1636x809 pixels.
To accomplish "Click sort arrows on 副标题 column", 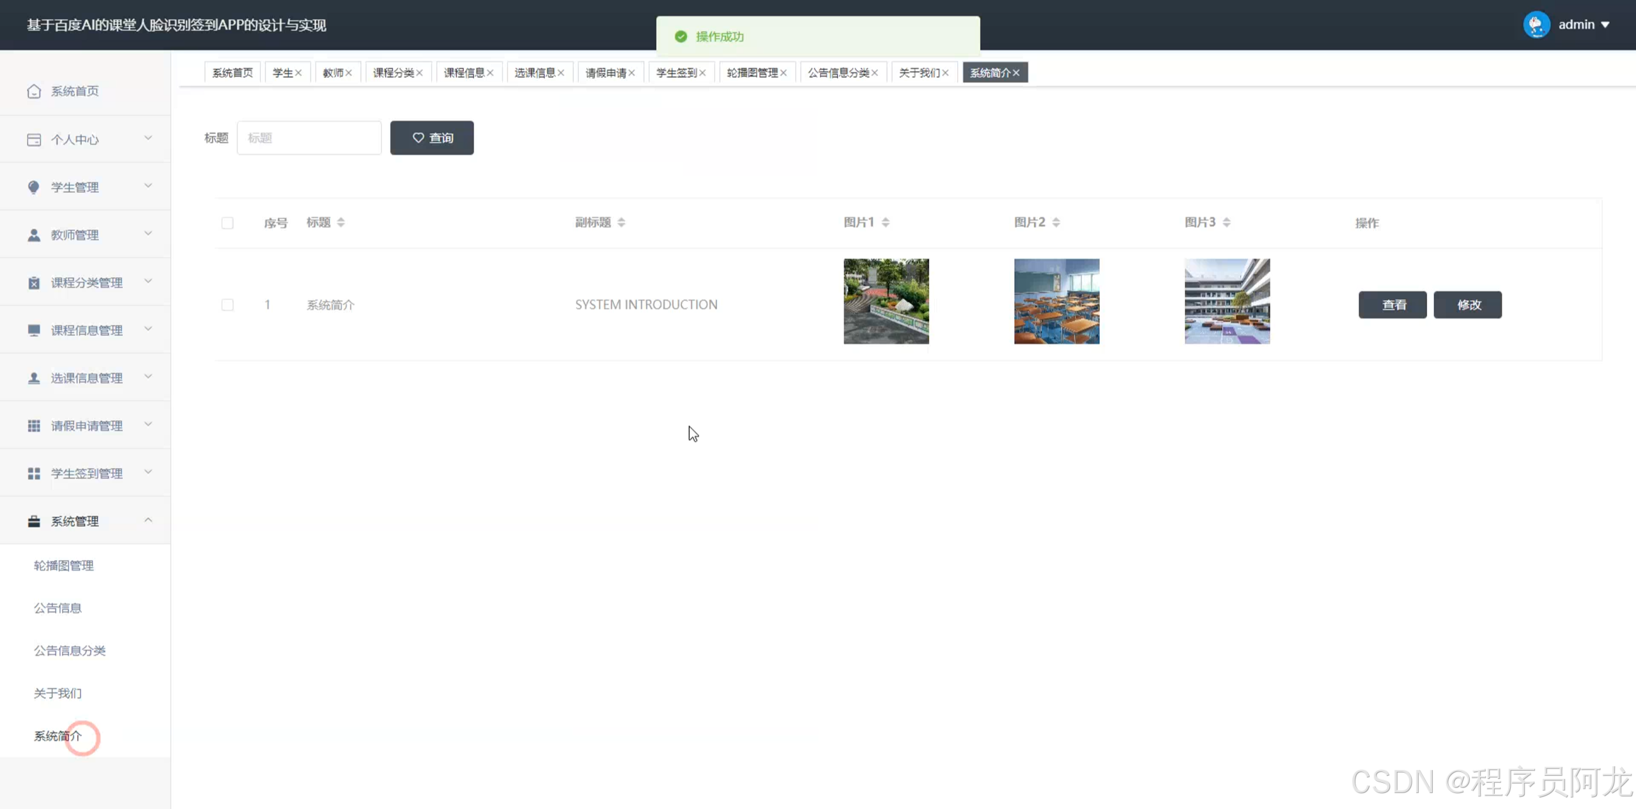I will tap(621, 222).
